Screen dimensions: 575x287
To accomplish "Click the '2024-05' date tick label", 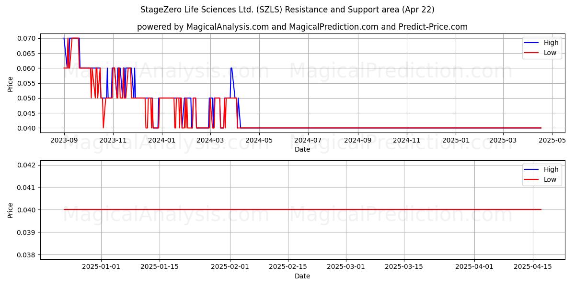I will [259, 140].
